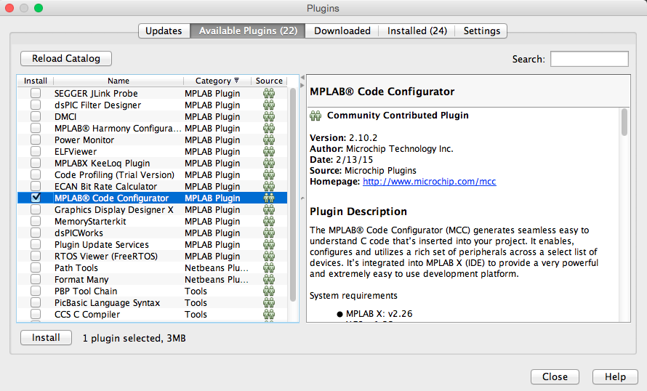Collapse the split pane using the divider arrow
Screen dimensions: 647x391
pos(302,77)
